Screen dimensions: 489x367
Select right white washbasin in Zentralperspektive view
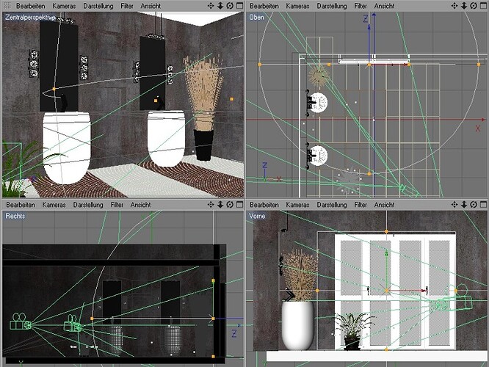pyautogui.click(x=166, y=138)
